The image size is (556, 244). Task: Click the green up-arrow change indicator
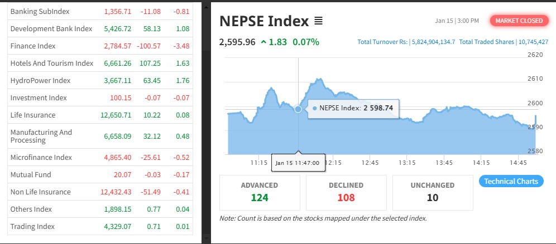(263, 42)
